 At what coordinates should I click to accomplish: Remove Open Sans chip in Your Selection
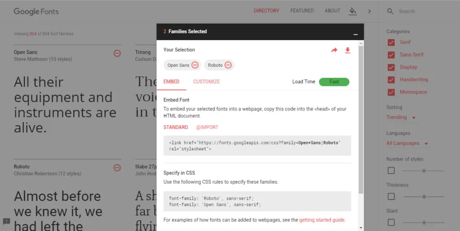195,65
